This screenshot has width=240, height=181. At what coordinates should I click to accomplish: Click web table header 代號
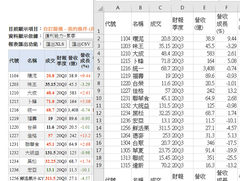pos(14,61)
